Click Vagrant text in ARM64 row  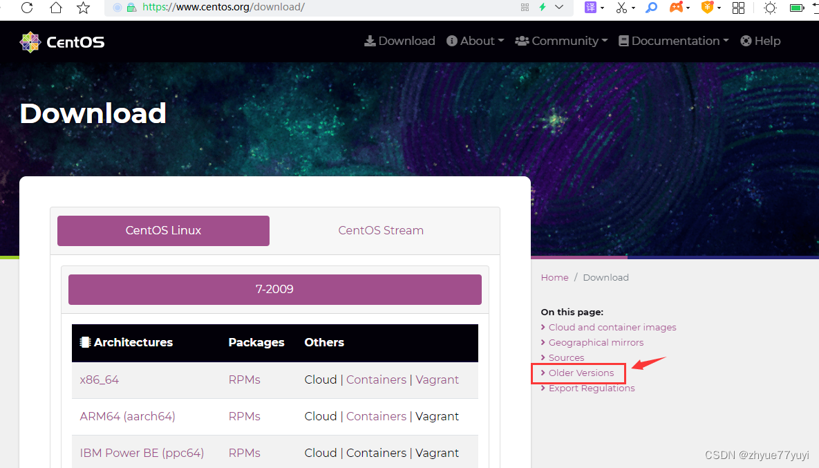[x=437, y=416]
